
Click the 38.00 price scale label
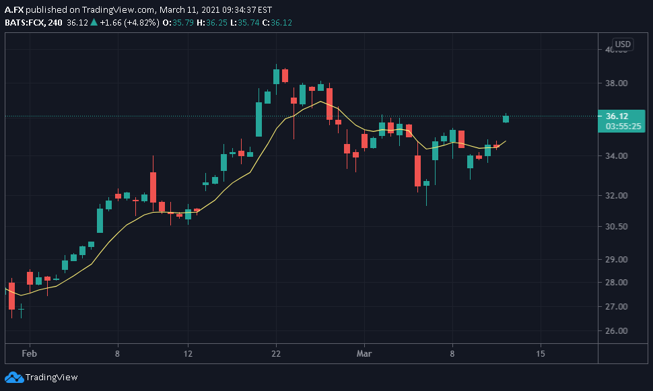click(617, 83)
